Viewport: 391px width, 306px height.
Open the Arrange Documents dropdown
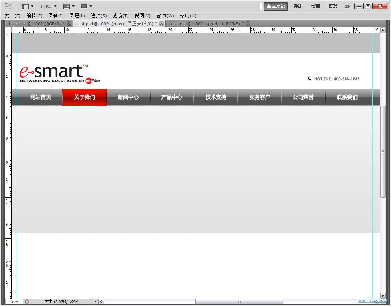[69, 6]
